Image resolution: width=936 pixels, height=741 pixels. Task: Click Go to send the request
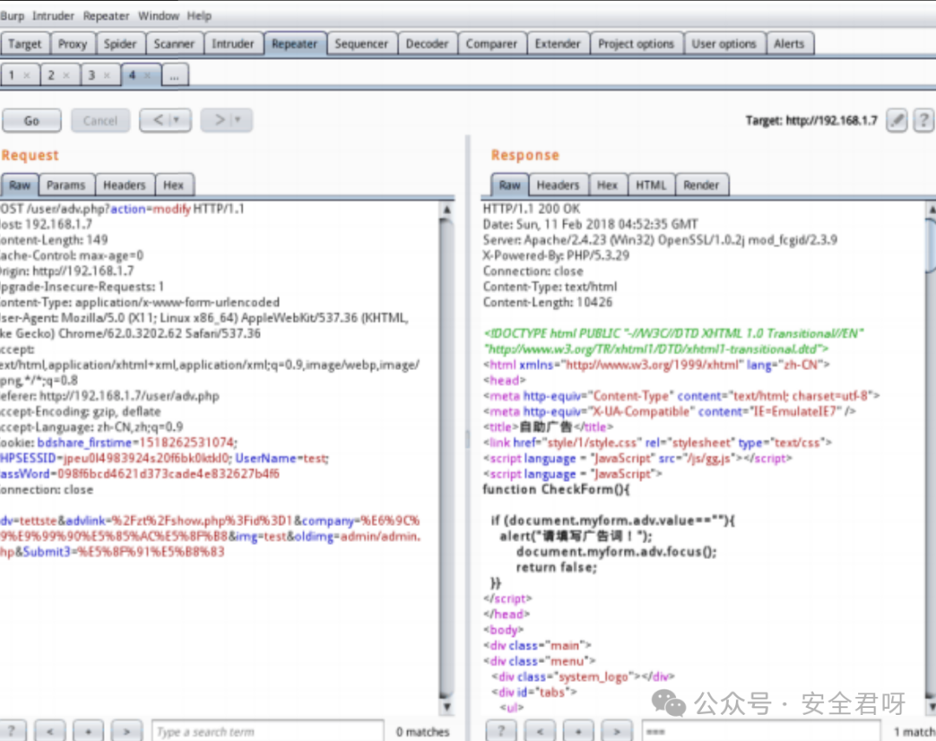coord(32,120)
